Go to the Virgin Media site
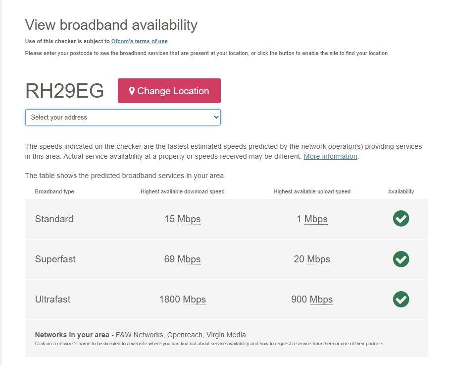This screenshot has width=450, height=365. click(x=226, y=335)
